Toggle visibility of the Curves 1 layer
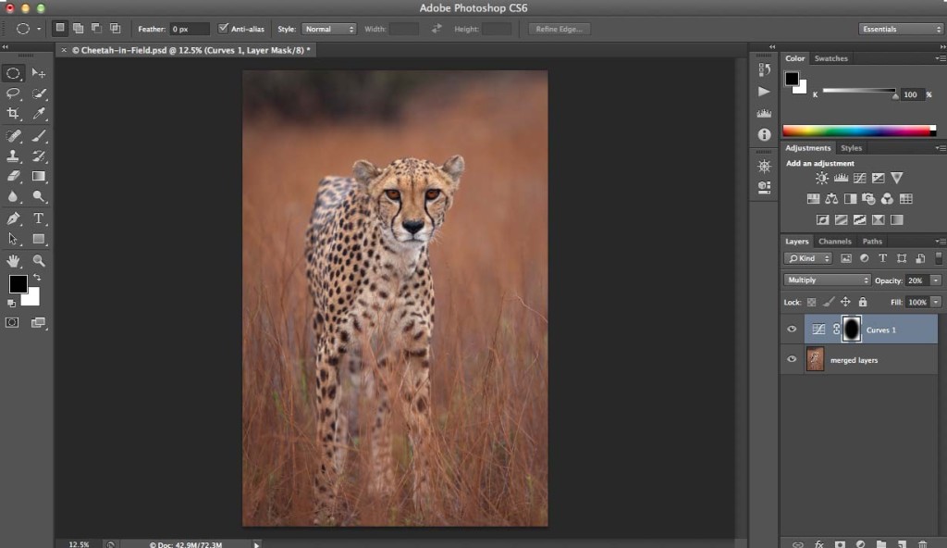 [793, 329]
